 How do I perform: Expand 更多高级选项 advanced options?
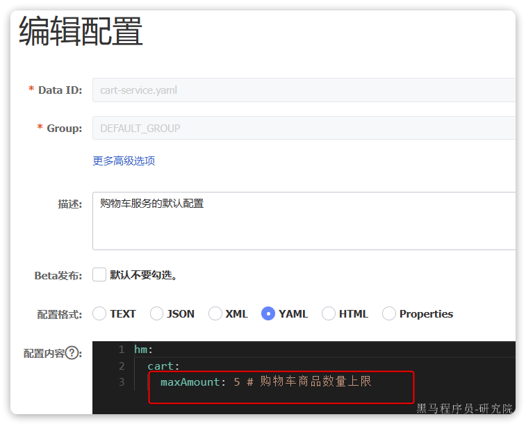click(124, 161)
